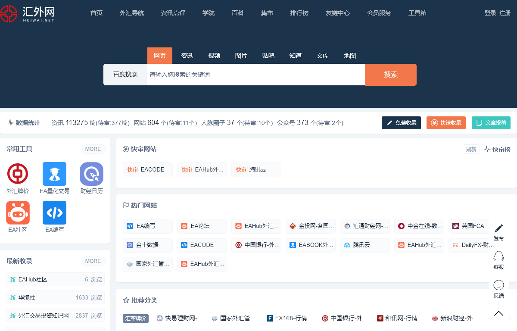Open the EA量化交易 tool icon

(x=54, y=174)
